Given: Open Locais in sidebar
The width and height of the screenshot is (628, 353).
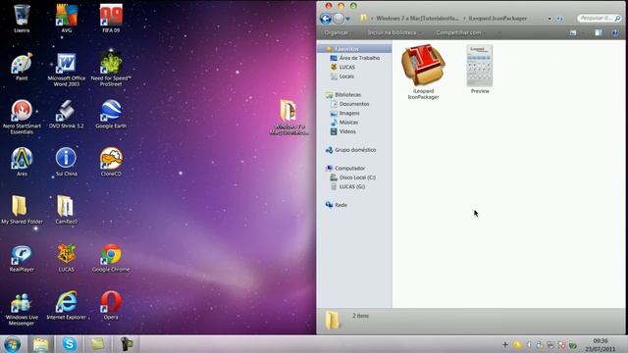Looking at the screenshot, I should pos(346,76).
